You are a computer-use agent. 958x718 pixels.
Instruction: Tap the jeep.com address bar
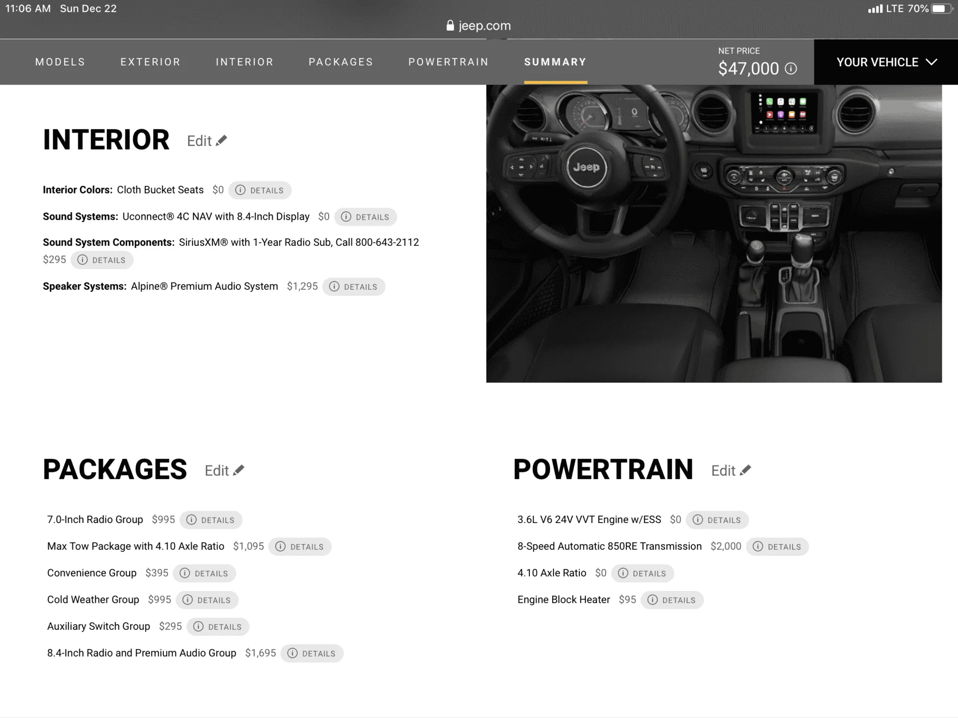[x=478, y=26]
